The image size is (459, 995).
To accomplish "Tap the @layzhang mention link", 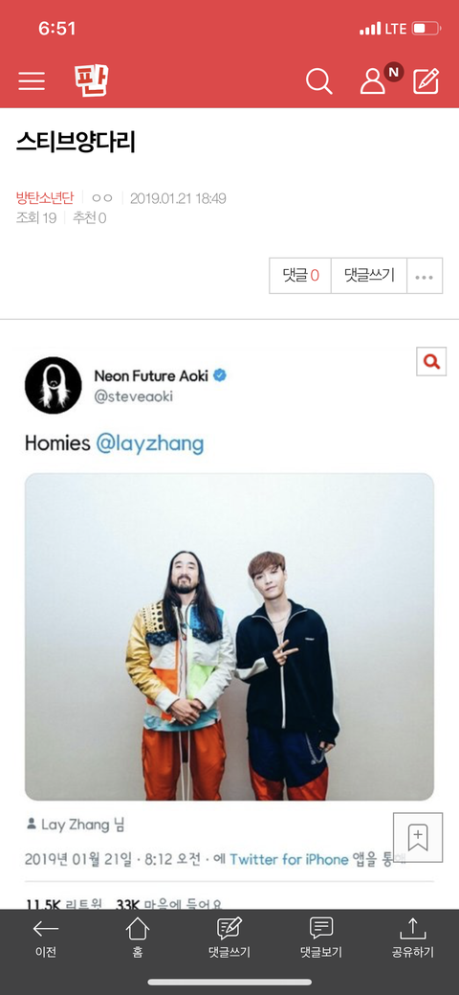I will point(150,443).
